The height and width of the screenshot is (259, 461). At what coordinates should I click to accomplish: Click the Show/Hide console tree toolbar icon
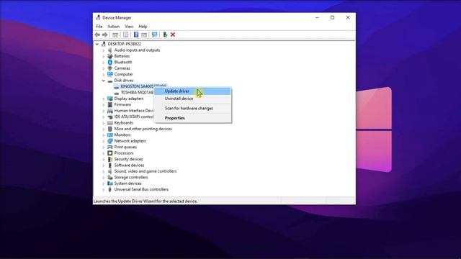[115, 35]
